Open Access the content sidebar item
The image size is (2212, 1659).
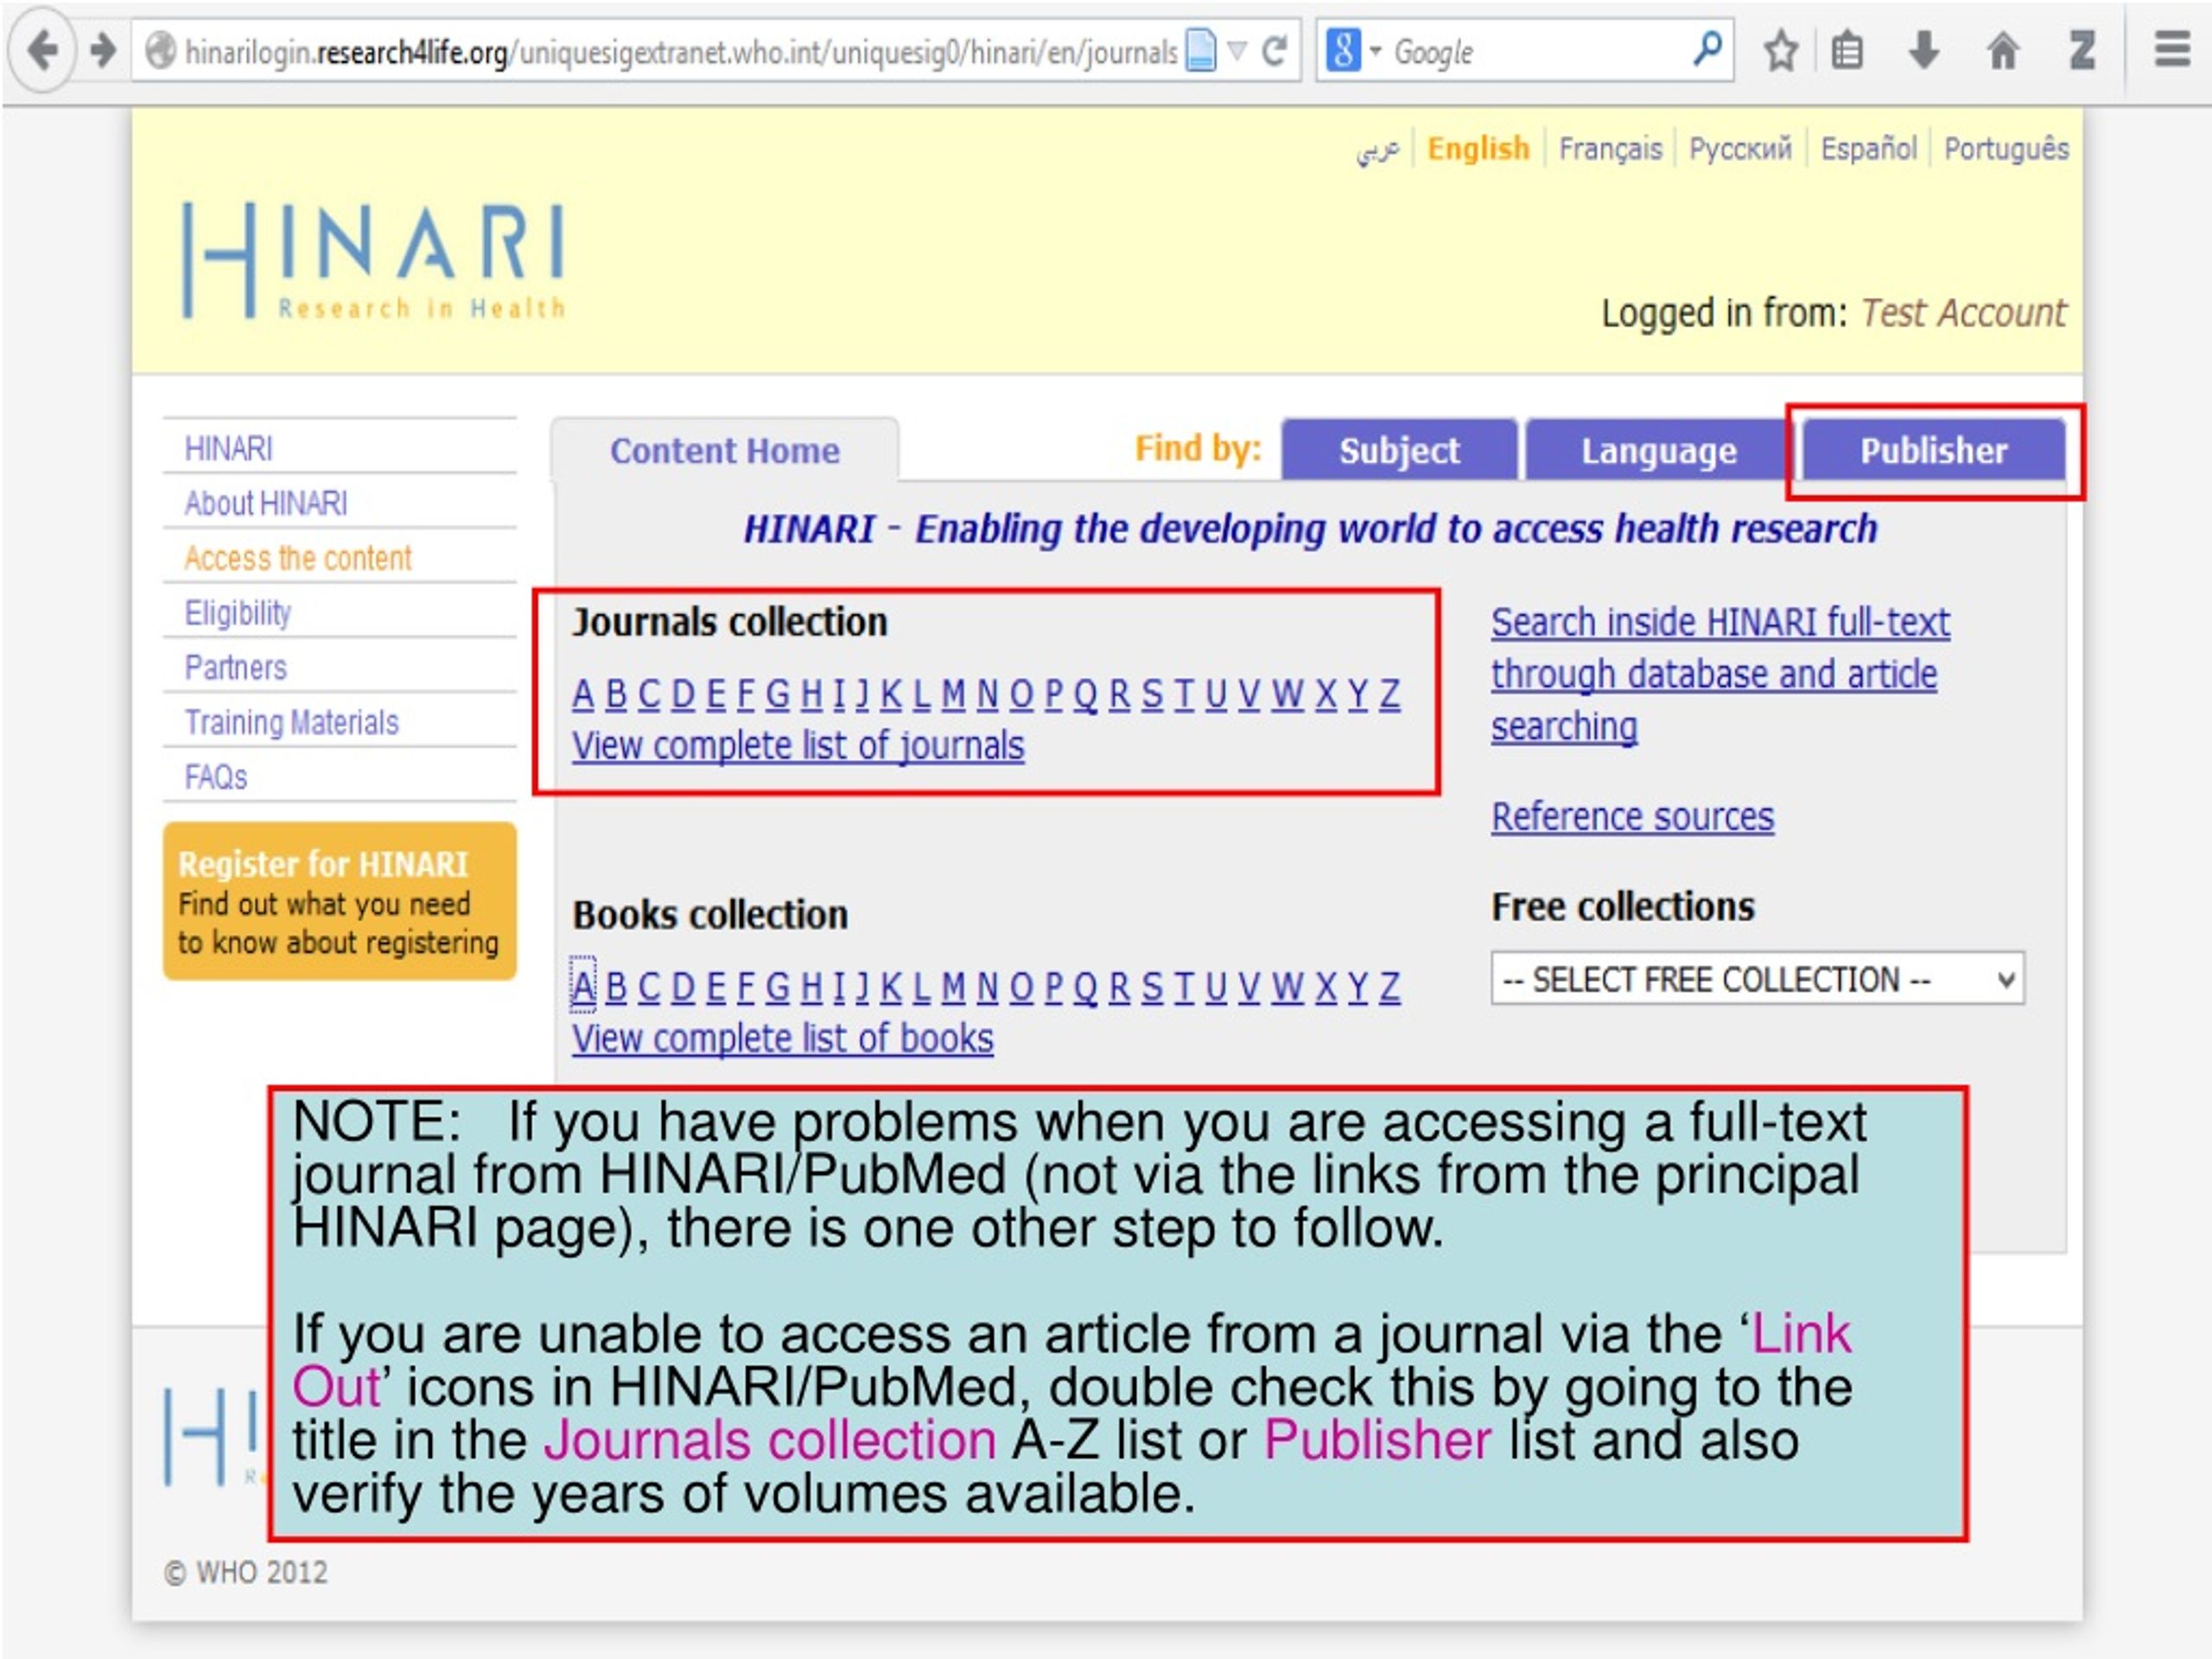tap(297, 558)
